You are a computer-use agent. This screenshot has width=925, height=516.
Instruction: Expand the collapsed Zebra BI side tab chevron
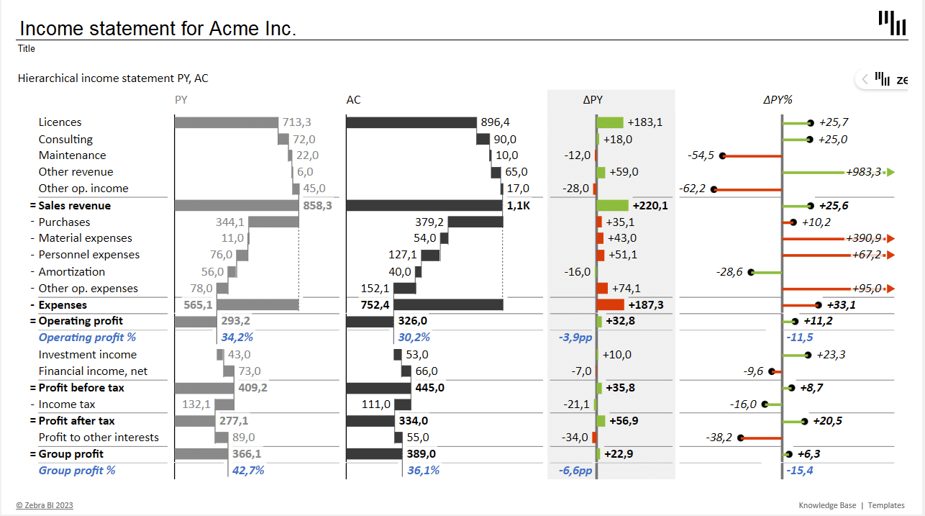coord(865,79)
